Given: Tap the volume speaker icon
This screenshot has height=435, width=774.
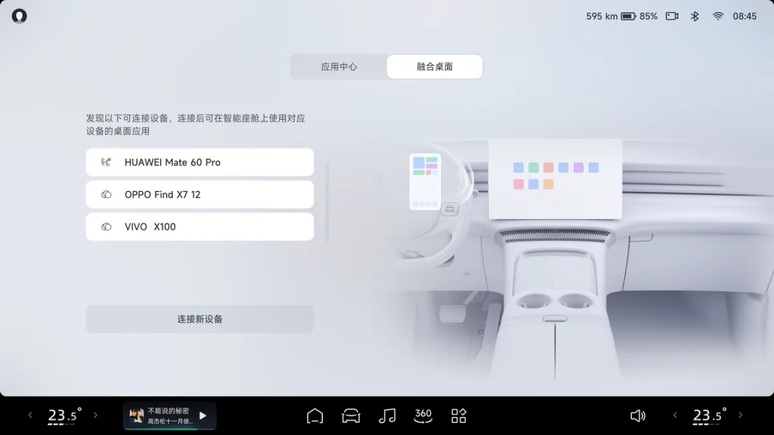Looking at the screenshot, I should coord(638,416).
